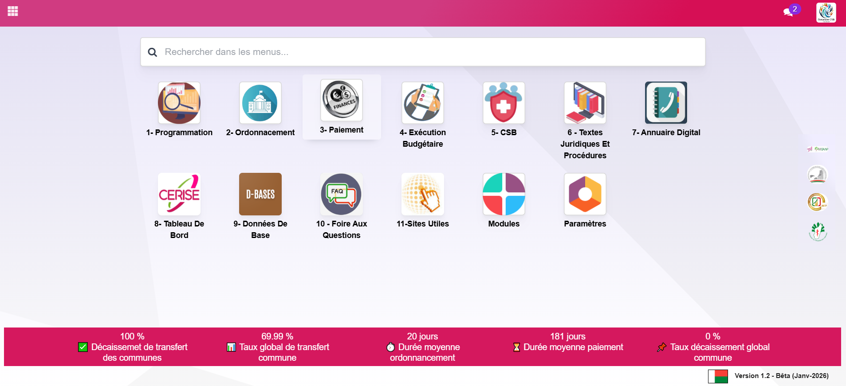Screen dimensions: 846x386
Task: Open the 4- Exécution Budgétaire app
Action: coord(423,115)
